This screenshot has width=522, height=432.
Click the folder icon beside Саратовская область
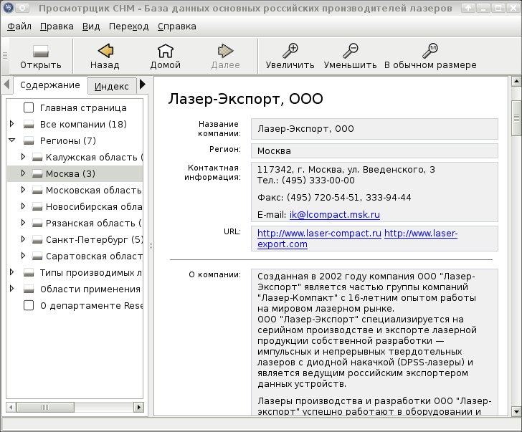pos(37,256)
